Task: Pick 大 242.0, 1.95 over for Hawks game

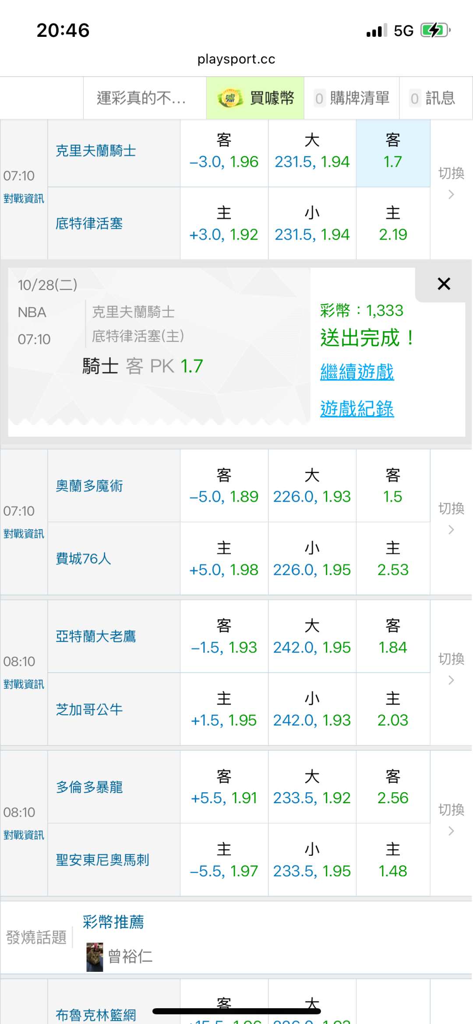Action: (x=312, y=637)
